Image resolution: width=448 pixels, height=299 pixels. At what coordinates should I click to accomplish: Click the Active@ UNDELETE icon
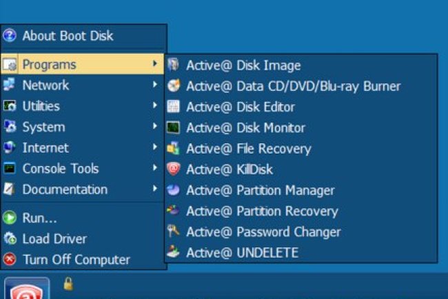[174, 252]
